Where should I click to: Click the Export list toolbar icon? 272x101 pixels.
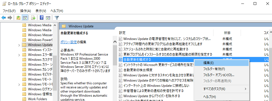33,18
